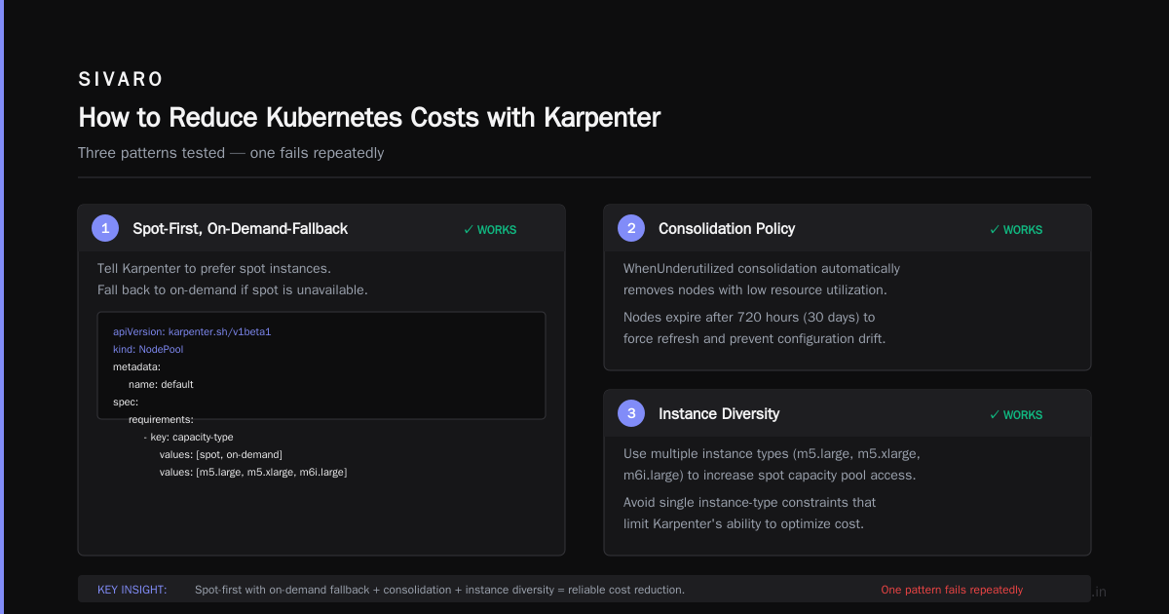This screenshot has height=614, width=1169.
Task: Click 'removes nodes with low resource utilization.'
Action: point(755,289)
